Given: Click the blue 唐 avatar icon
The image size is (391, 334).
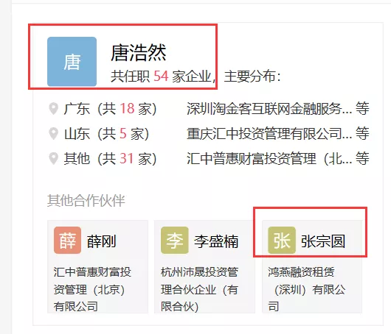Looking at the screenshot, I should [72, 61].
